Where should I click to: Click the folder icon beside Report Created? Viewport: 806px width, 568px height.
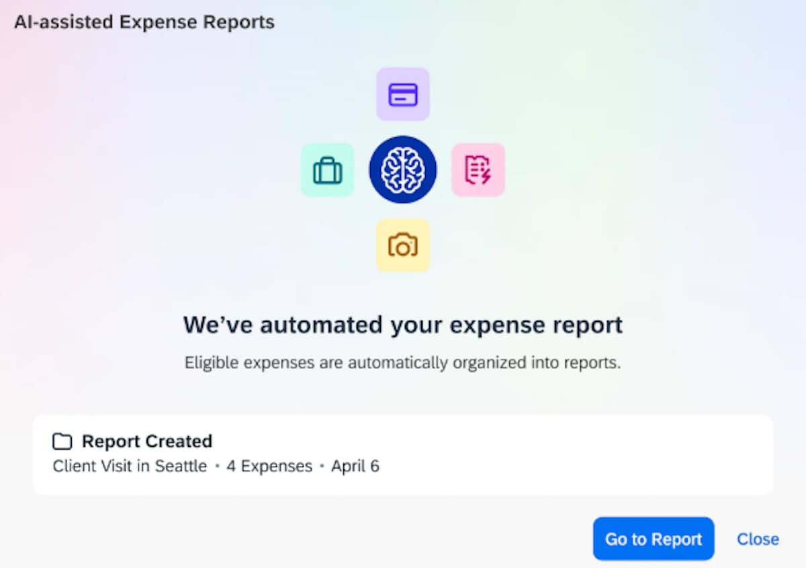click(x=62, y=442)
